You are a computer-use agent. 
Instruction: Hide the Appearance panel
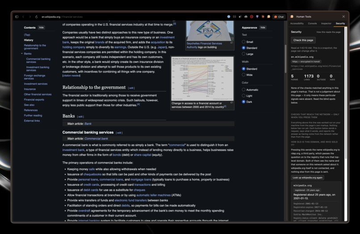[263, 28]
